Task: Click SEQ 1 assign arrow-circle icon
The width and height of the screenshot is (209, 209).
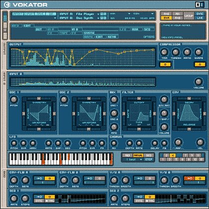Action: point(39,197)
